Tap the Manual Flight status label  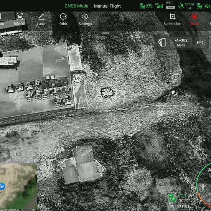(107, 6)
